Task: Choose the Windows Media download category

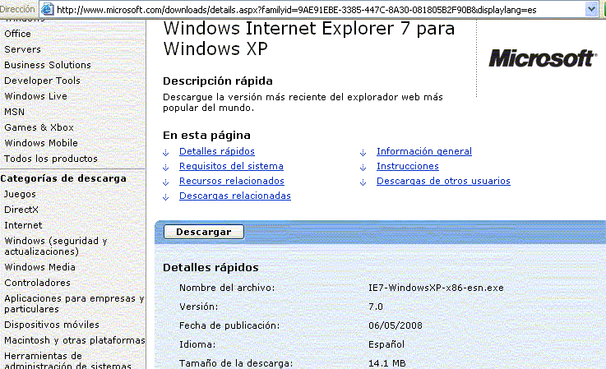Action: pyautogui.click(x=39, y=267)
